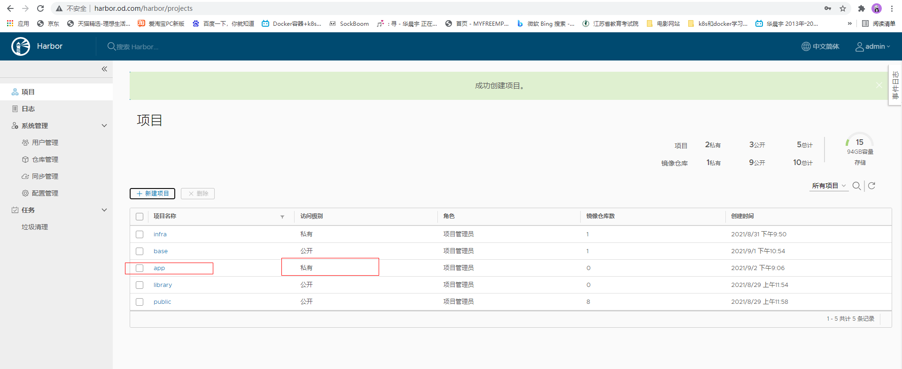The height and width of the screenshot is (369, 902).
Task: Click the 镜像仓库数 column header
Action: 600,216
